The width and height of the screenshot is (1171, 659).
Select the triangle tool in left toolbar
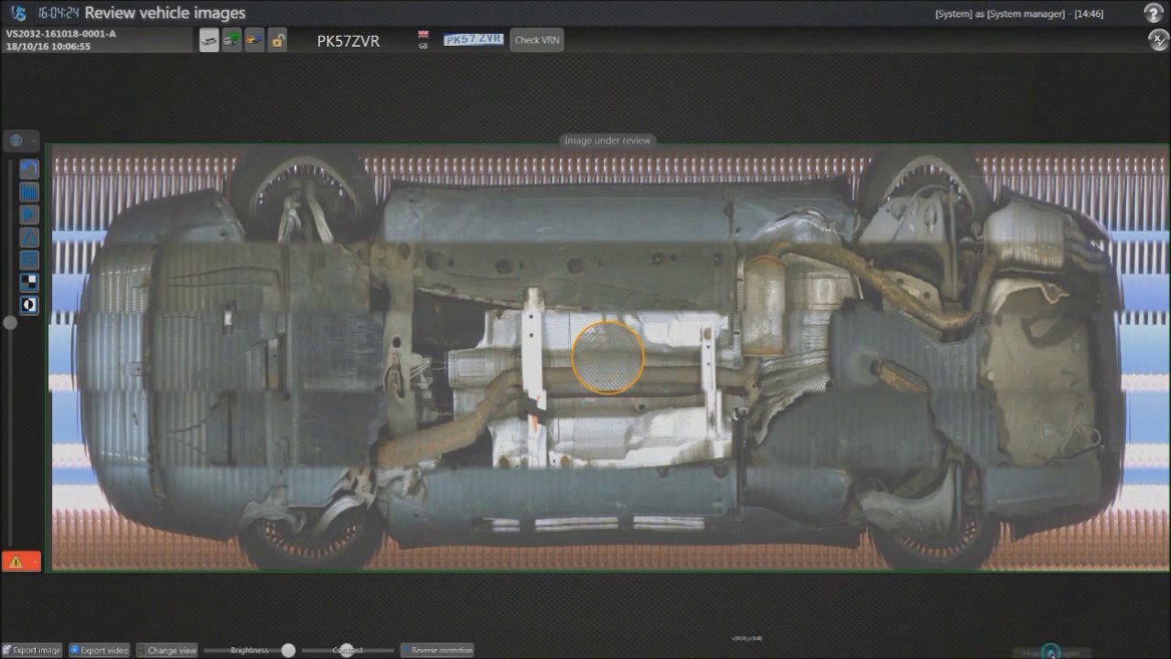29,238
